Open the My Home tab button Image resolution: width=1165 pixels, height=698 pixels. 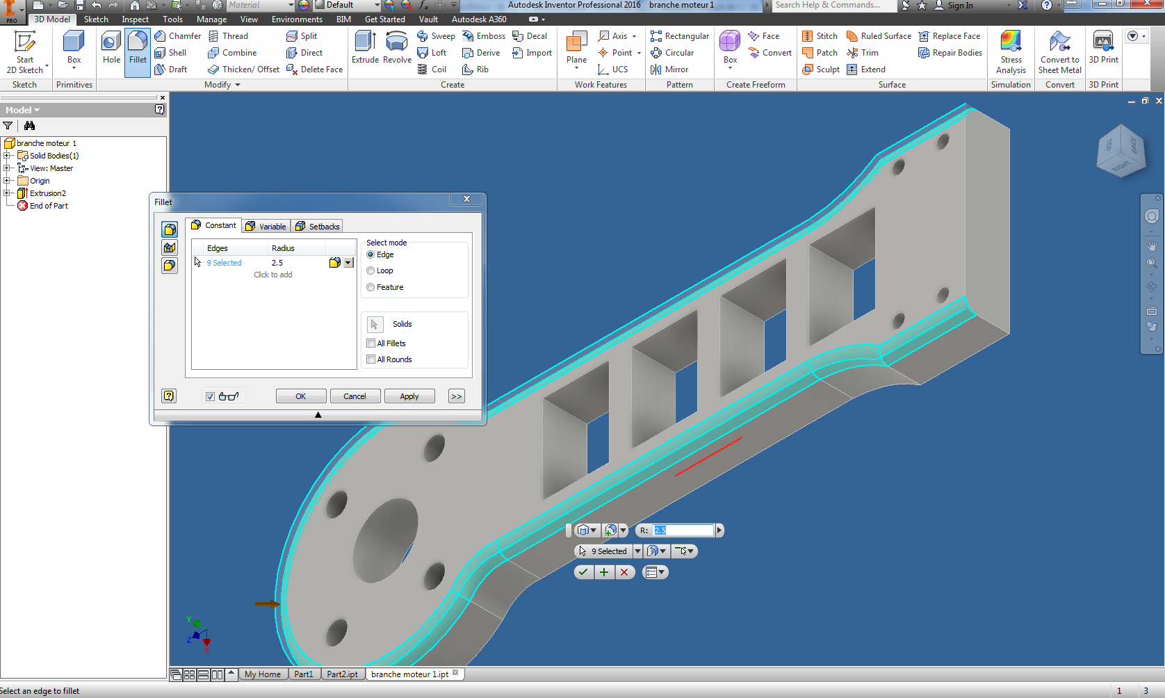(263, 674)
